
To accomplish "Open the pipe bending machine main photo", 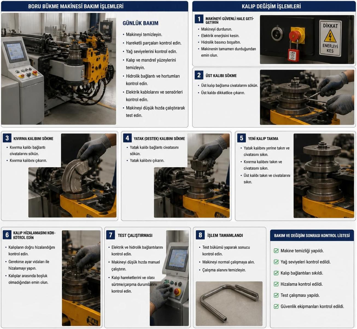I will (58, 69).
